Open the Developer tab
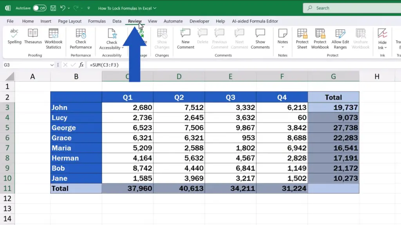The height and width of the screenshot is (225, 401). (x=199, y=21)
